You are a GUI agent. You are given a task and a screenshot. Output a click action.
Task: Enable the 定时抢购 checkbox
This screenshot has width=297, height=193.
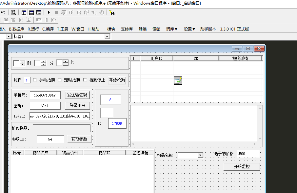point(60,80)
